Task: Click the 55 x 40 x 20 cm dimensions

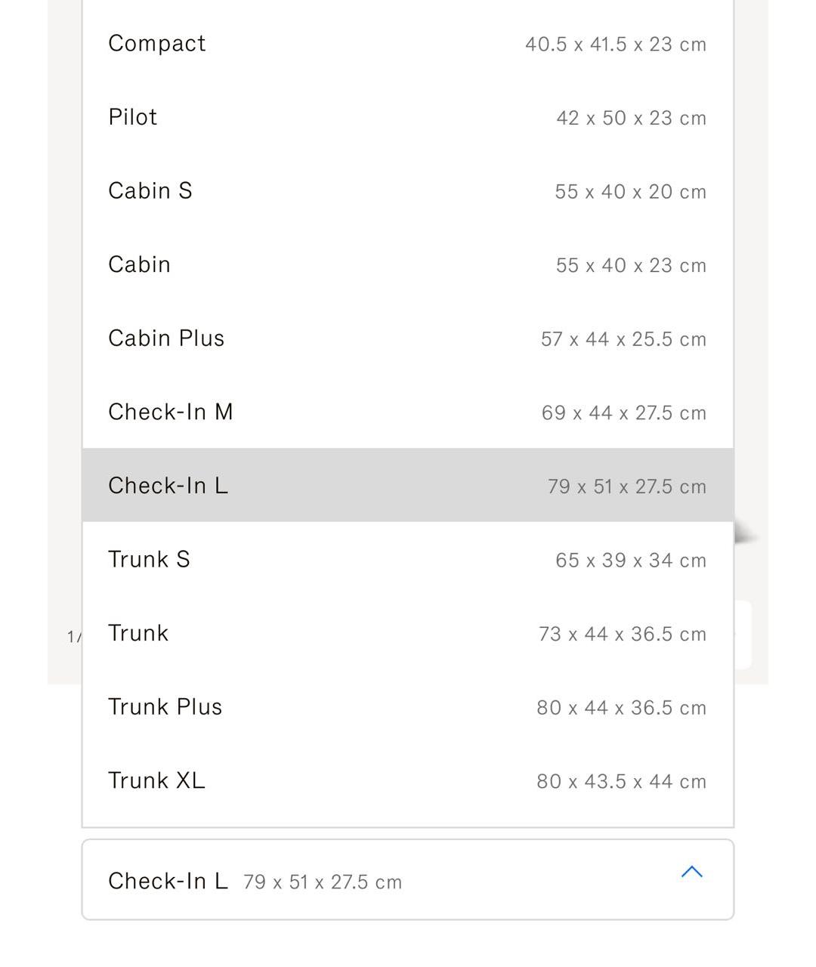Action: tap(630, 192)
